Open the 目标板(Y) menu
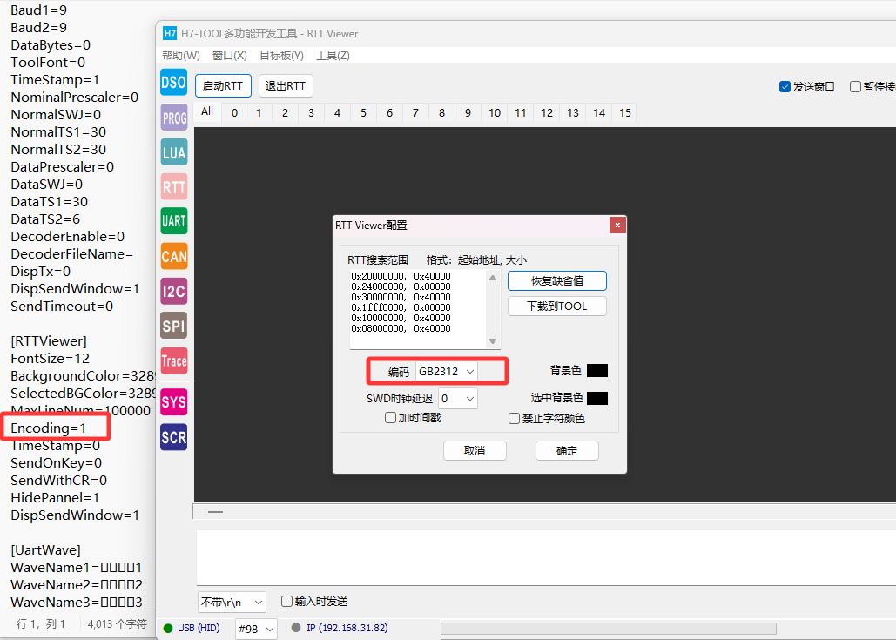The height and width of the screenshot is (640, 896). 282,56
